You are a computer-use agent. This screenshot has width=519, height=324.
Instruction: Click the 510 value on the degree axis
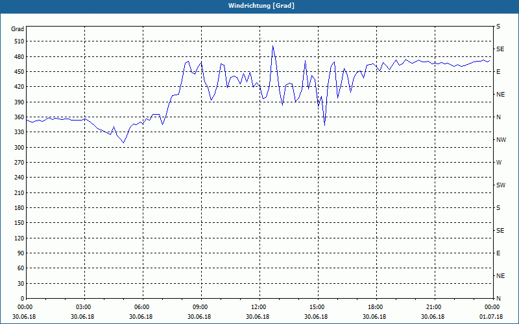pyautogui.click(x=19, y=41)
